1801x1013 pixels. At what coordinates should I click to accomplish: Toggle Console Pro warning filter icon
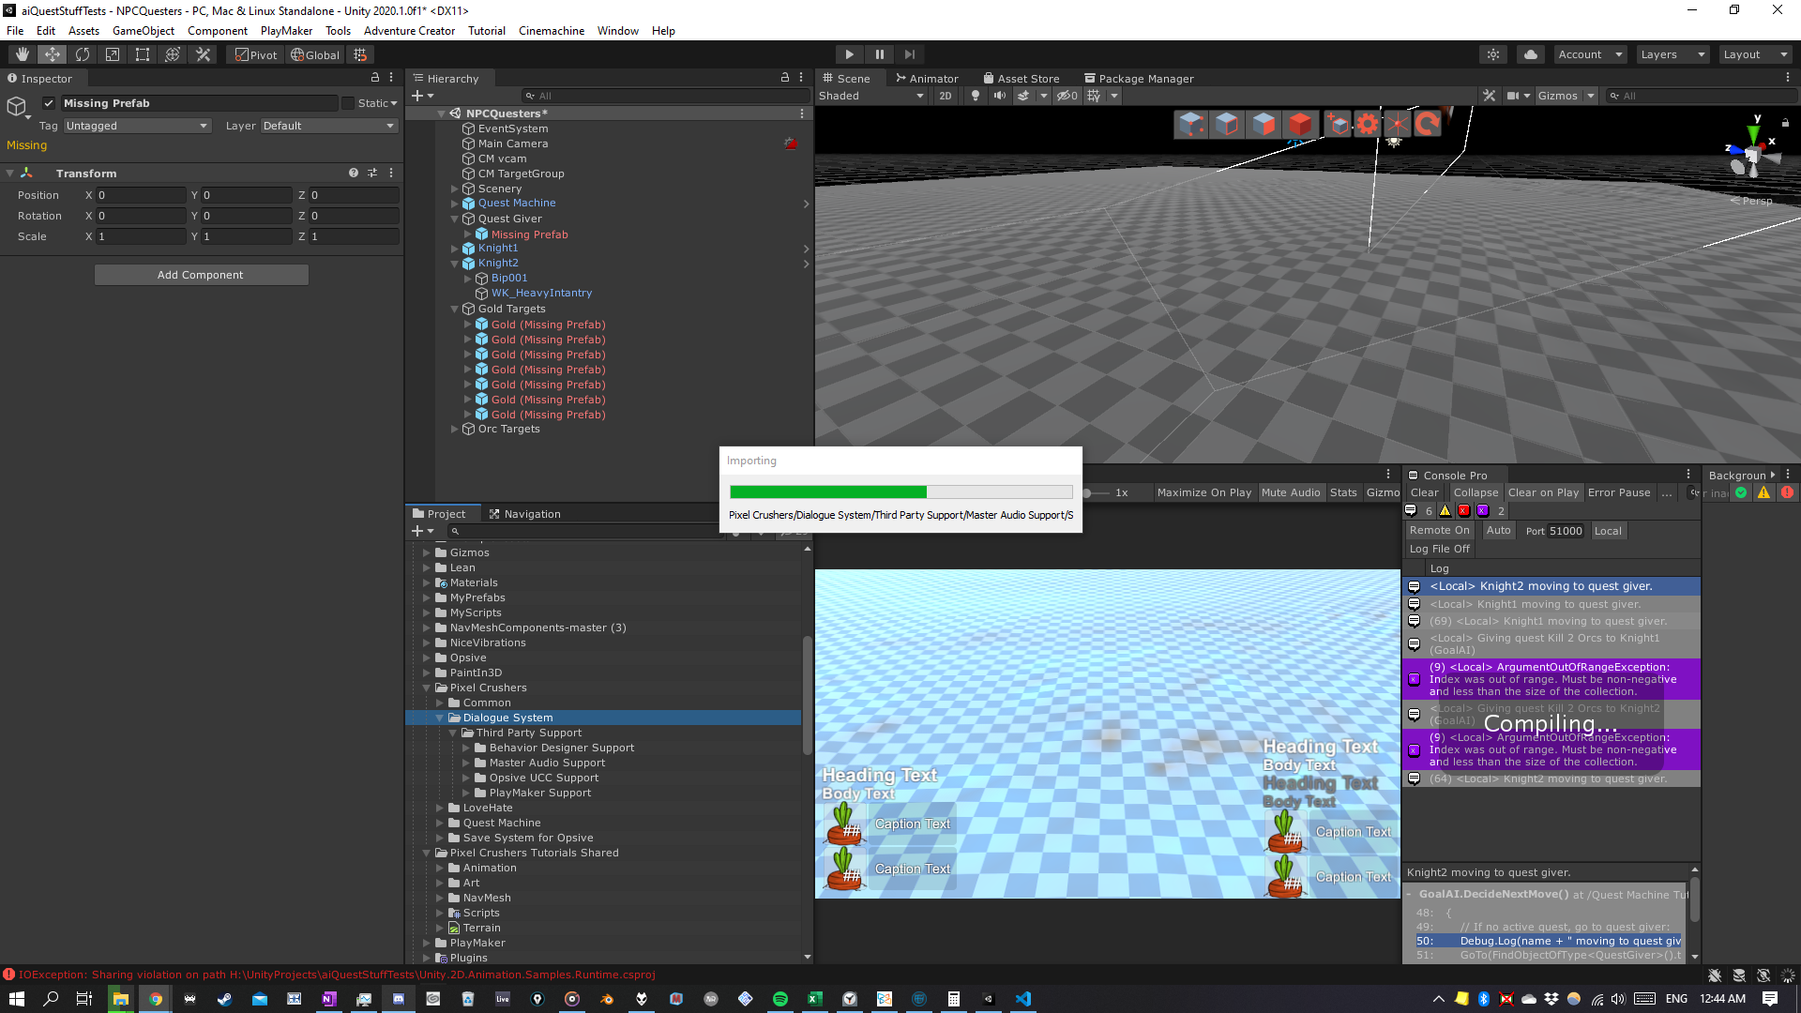click(1445, 511)
